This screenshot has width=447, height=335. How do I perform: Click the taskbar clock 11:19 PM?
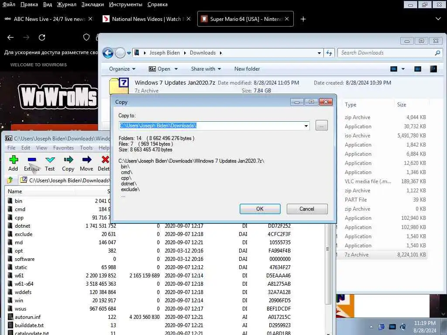424,323
